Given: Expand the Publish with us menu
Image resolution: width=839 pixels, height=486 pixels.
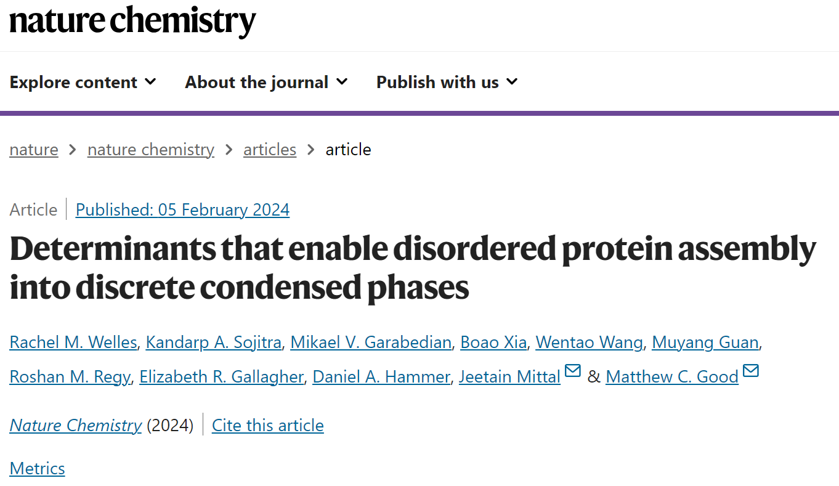Looking at the screenshot, I should click(x=447, y=82).
